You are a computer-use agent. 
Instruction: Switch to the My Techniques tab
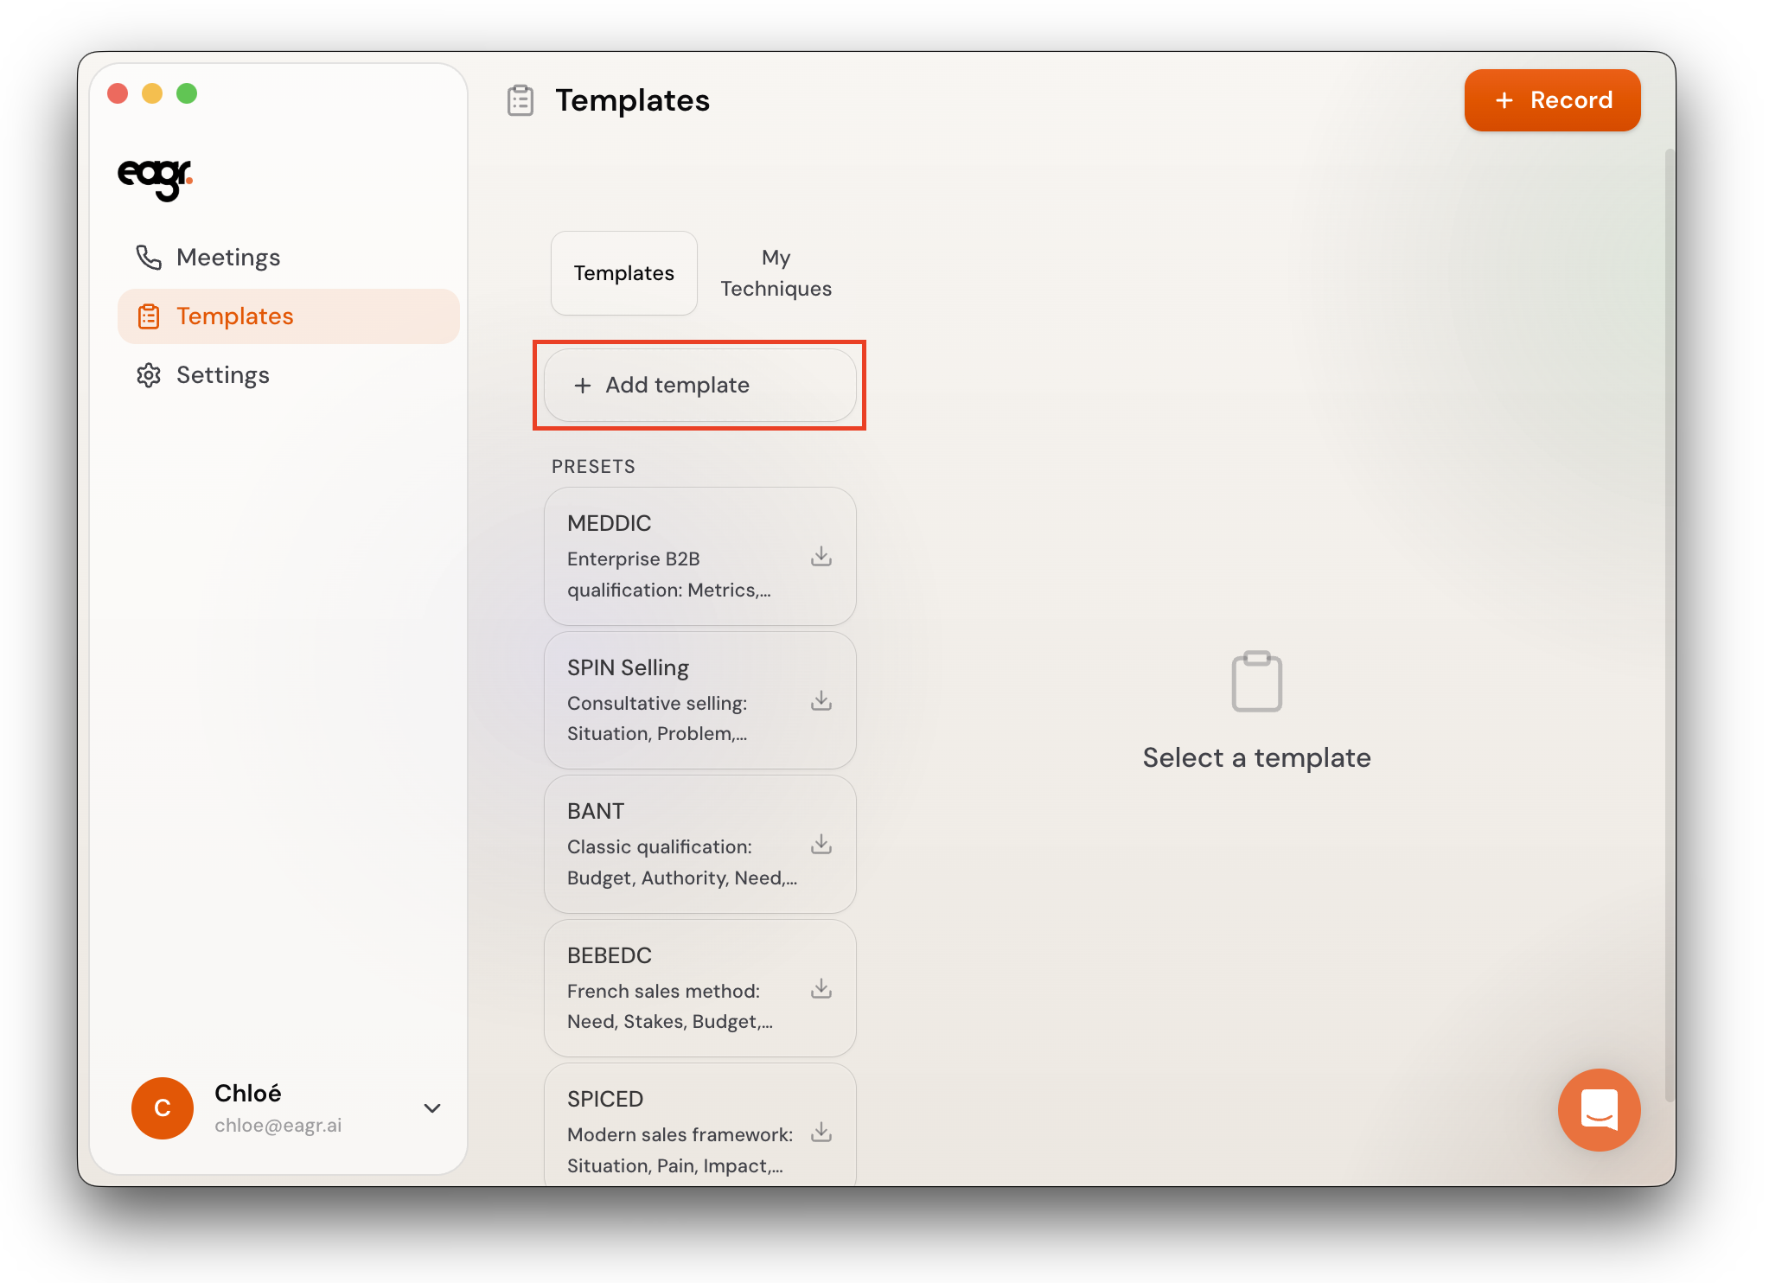776,272
